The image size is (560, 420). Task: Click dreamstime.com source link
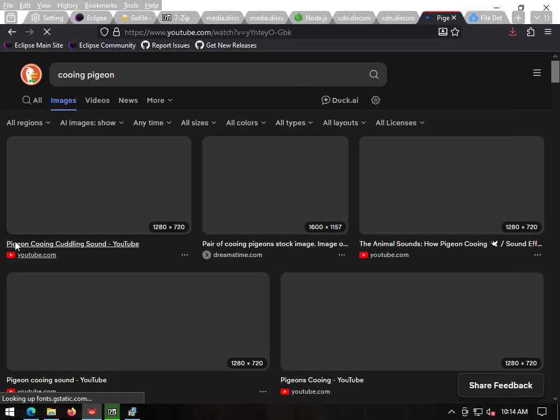click(237, 255)
